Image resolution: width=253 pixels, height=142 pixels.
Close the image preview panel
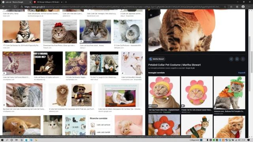151,15
